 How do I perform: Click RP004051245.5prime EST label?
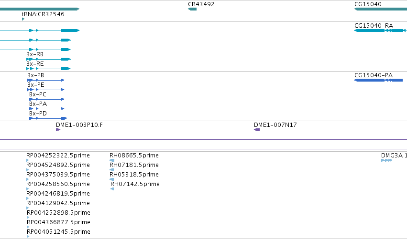pyautogui.click(x=59, y=232)
